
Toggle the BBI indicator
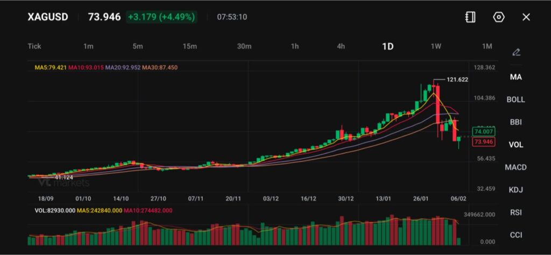(x=515, y=122)
